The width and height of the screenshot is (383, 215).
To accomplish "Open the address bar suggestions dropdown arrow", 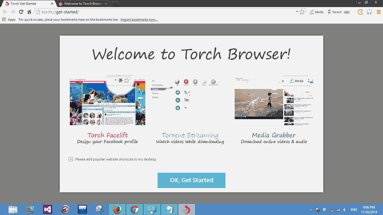I will click(297, 12).
